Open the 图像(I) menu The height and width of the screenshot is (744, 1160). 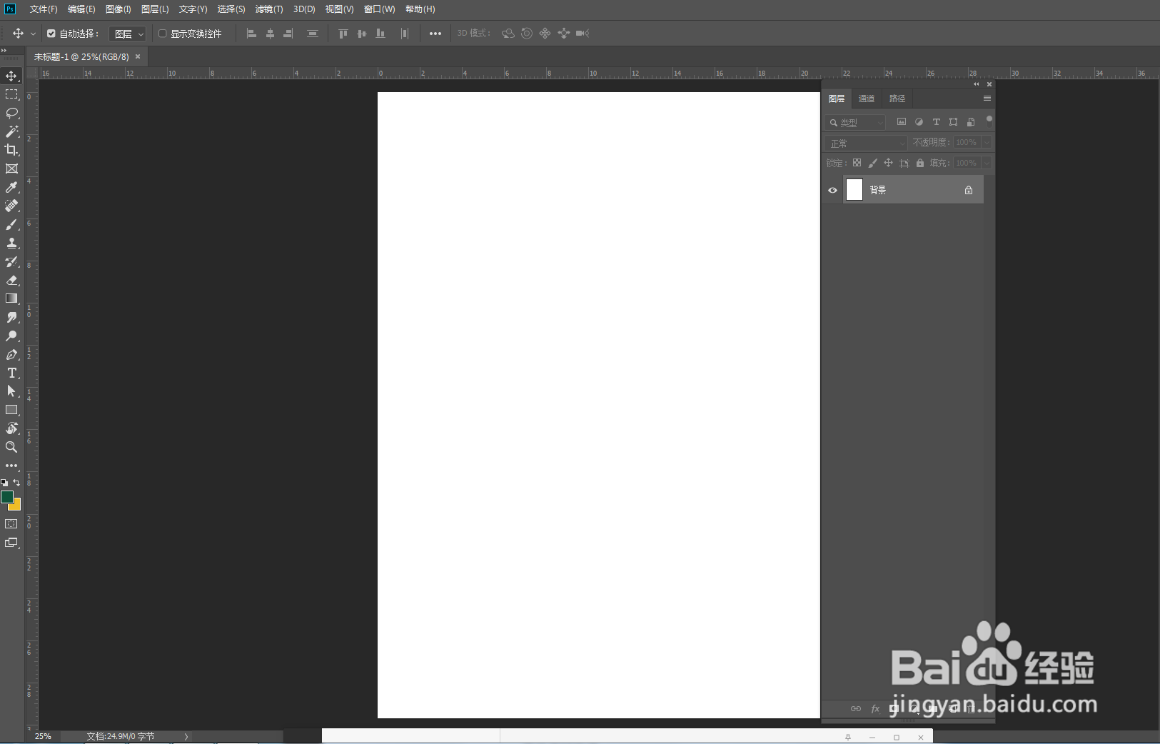pos(118,9)
